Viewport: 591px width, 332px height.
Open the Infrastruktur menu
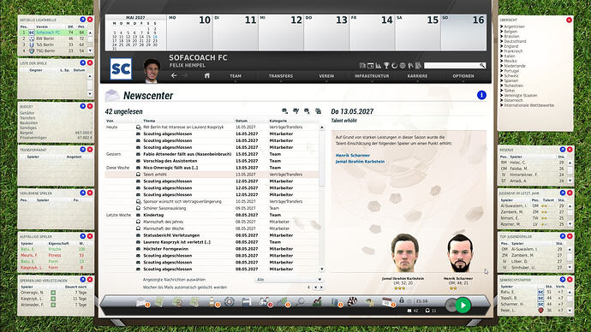(372, 76)
